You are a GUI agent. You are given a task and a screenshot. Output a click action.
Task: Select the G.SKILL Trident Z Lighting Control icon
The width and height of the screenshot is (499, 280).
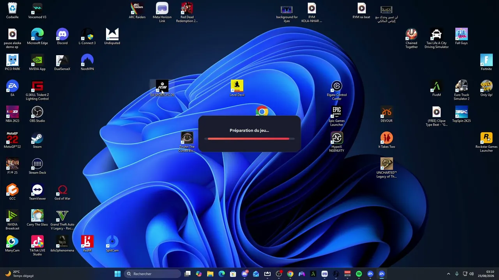(x=37, y=90)
